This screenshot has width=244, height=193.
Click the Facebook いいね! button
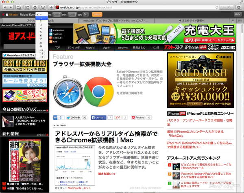(99, 118)
